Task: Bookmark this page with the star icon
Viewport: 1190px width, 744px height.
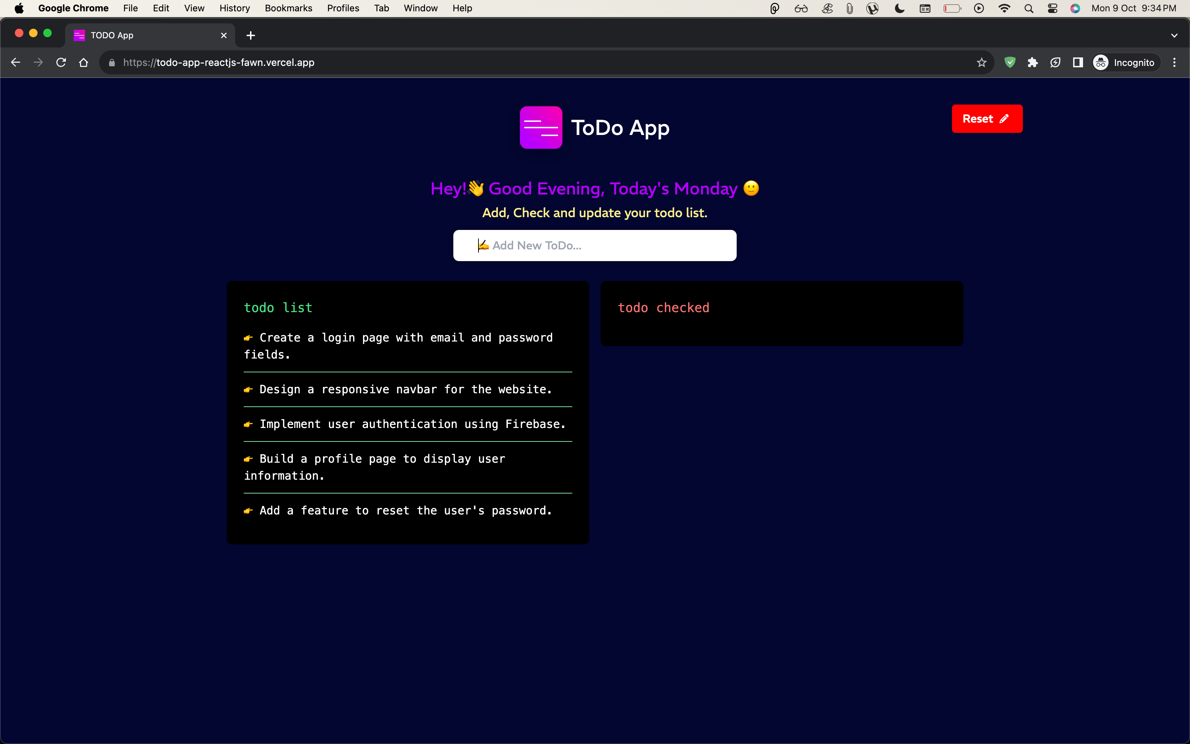Action: point(981,62)
